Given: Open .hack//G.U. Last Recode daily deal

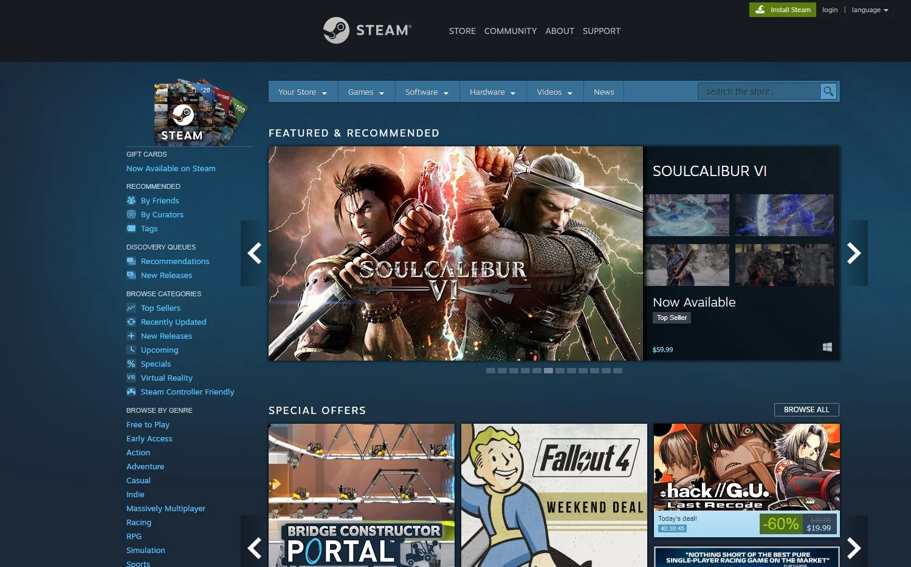Looking at the screenshot, I should (747, 480).
